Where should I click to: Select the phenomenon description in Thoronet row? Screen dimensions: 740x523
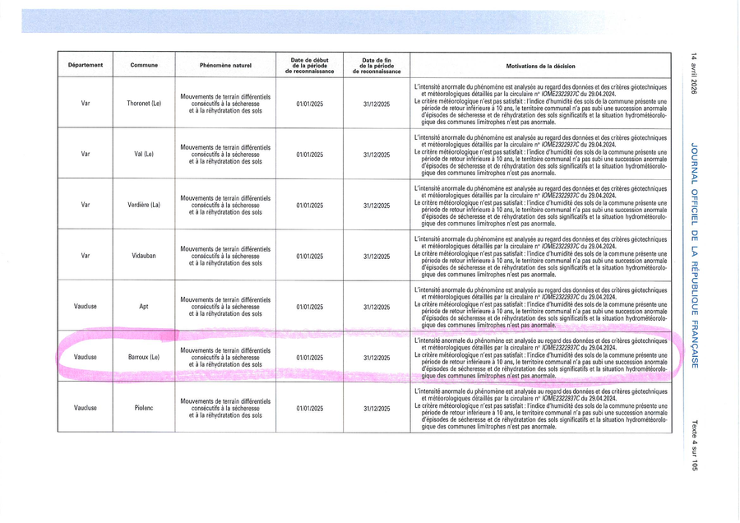point(225,104)
